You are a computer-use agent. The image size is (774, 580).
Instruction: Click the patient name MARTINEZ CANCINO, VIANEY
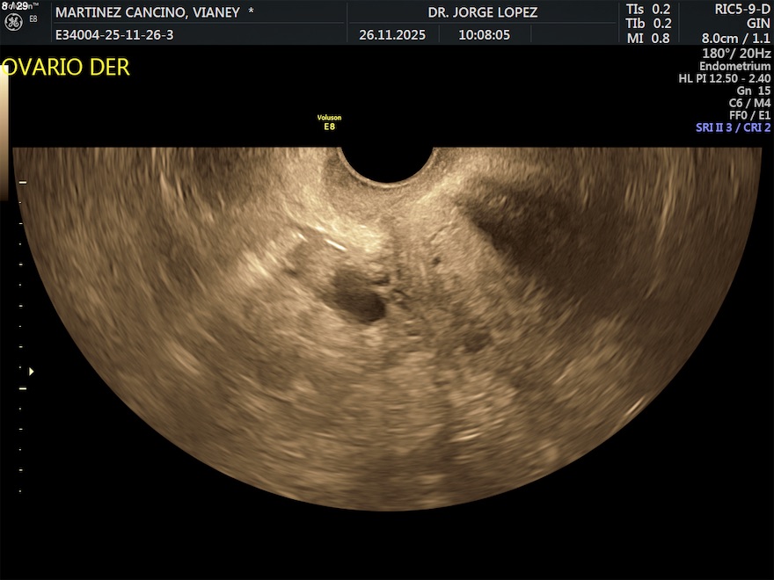pos(147,12)
